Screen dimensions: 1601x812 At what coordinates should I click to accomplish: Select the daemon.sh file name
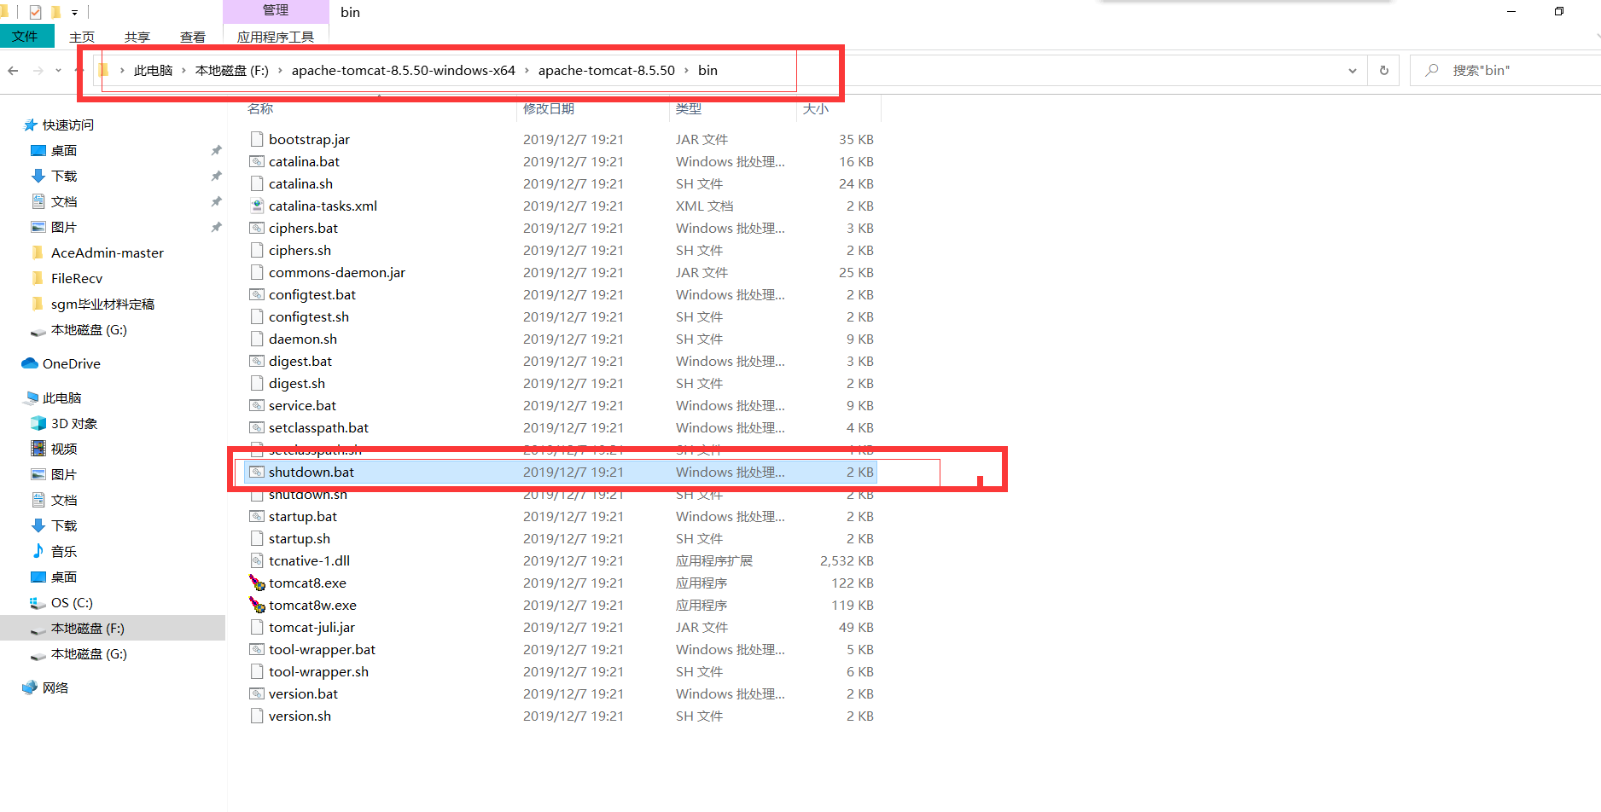pyautogui.click(x=303, y=339)
